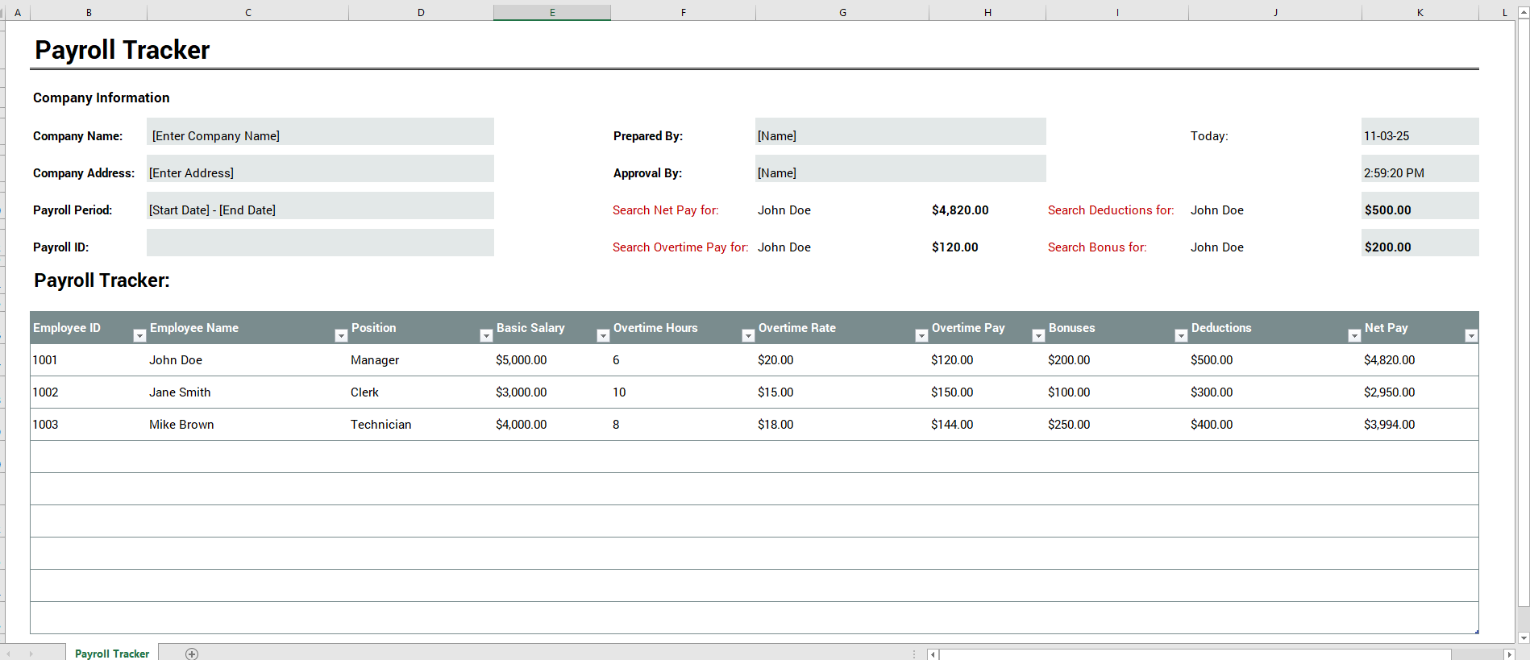Click vertical scrollbar up arrow

click(x=1524, y=12)
